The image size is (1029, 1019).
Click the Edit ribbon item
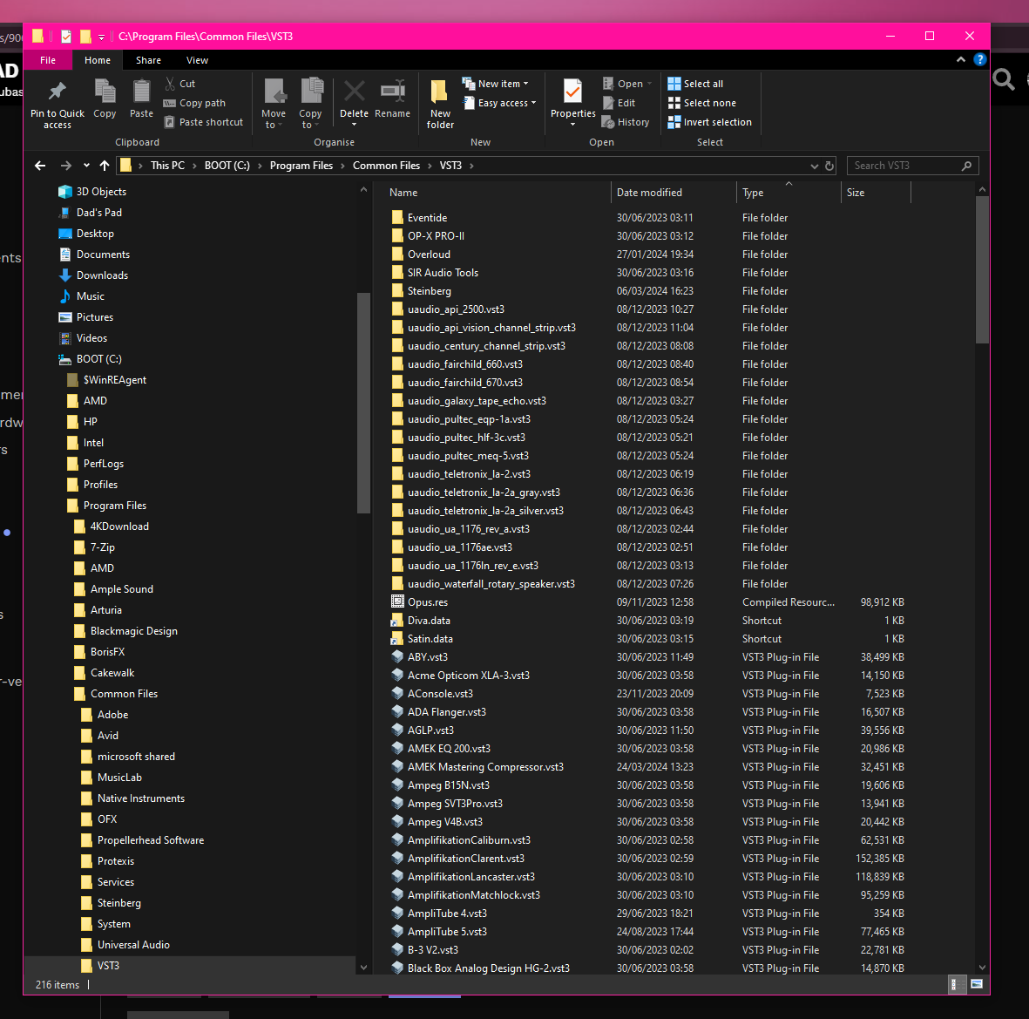click(619, 103)
